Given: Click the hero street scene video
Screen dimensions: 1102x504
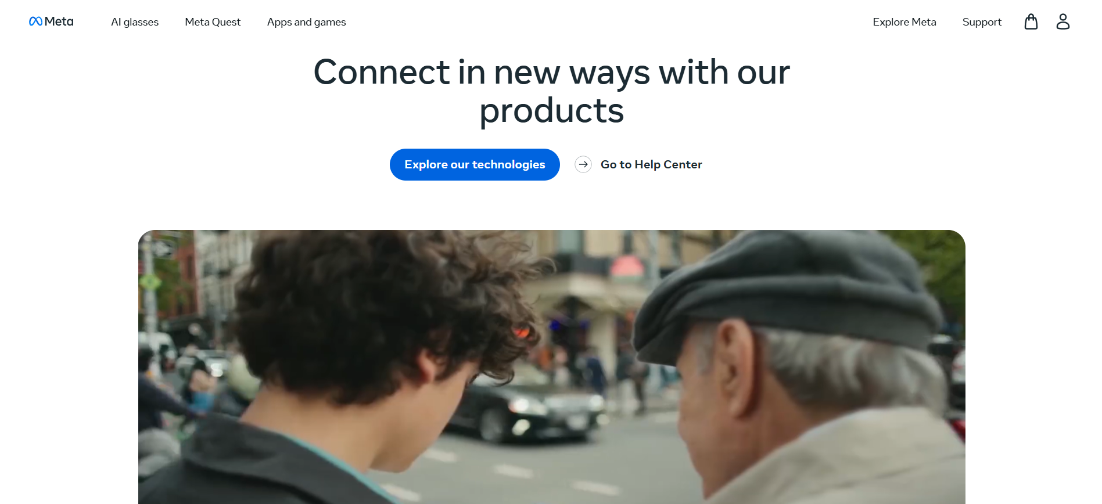Looking at the screenshot, I should pos(551,367).
